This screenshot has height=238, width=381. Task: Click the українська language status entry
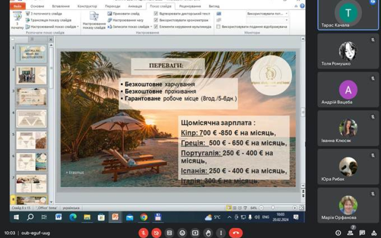click(71, 208)
